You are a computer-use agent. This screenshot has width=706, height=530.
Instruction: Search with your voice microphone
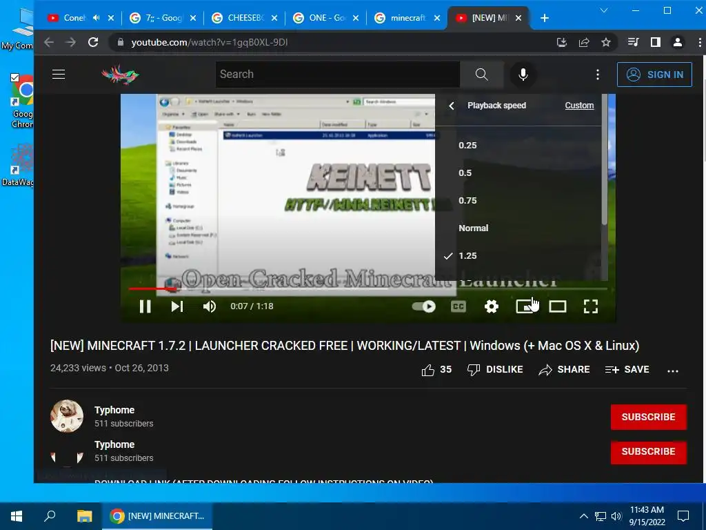523,75
